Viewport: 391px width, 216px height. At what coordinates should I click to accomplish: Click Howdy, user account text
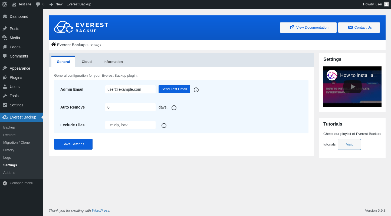(373, 4)
